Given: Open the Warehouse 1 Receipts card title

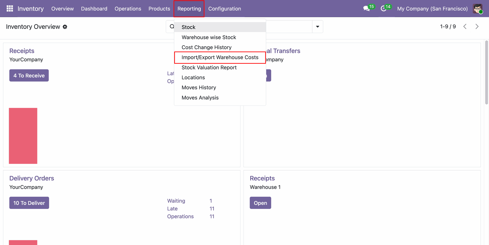Looking at the screenshot, I should (262, 178).
